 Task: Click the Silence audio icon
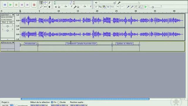(x=112, y=7)
